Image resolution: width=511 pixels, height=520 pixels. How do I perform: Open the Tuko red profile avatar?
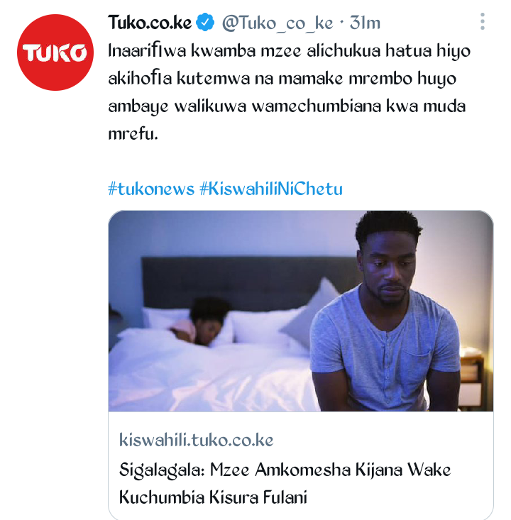pyautogui.click(x=55, y=52)
